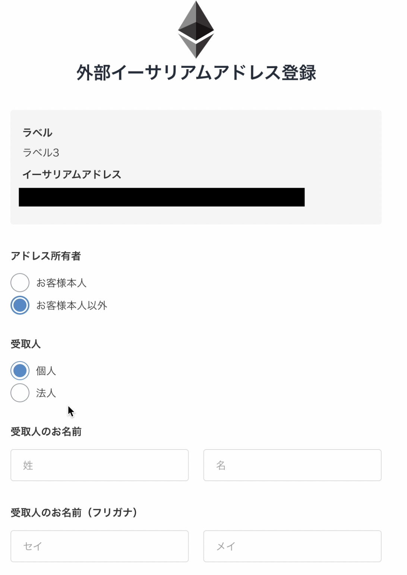The height and width of the screenshot is (575, 407).
Task: Choose 法人 as the recipient type
Action: pos(20,393)
